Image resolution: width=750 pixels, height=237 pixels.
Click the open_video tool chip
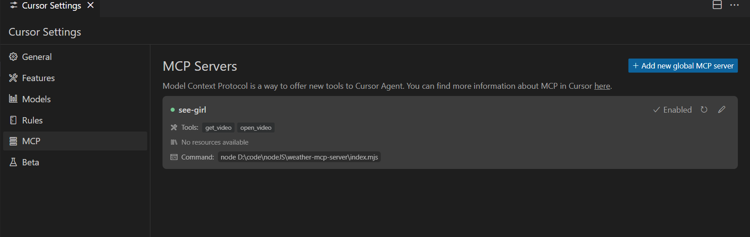[256, 128]
